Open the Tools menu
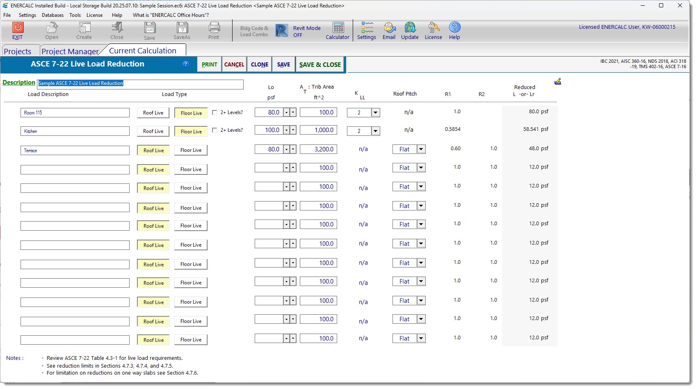The image size is (696, 389). [75, 15]
